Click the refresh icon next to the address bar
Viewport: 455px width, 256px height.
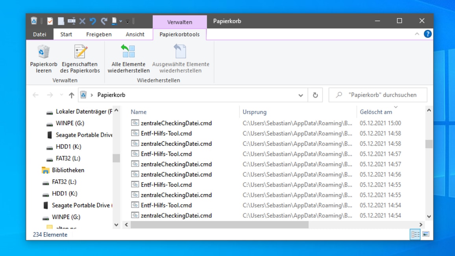315,95
